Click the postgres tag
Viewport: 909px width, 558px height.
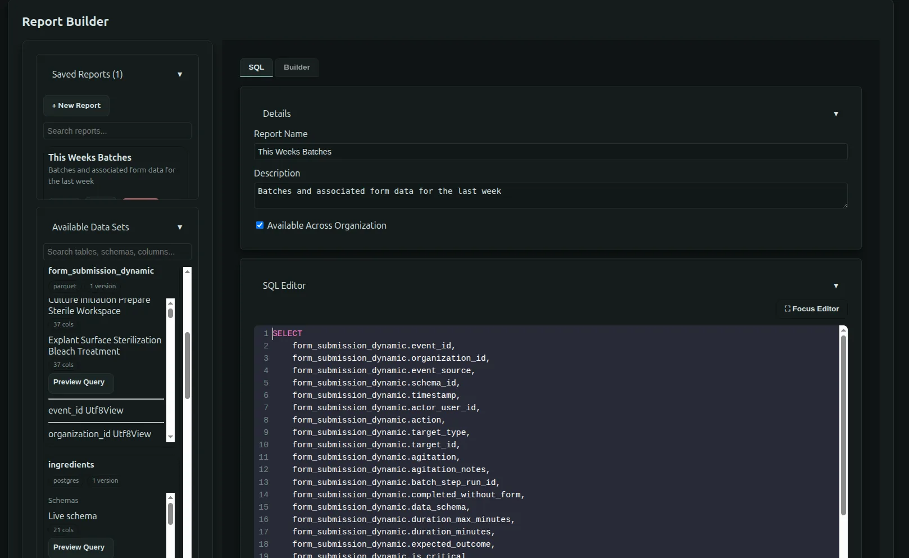66,480
